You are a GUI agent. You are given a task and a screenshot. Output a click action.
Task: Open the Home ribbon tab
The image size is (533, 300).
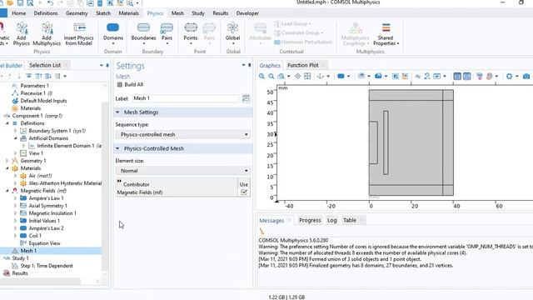[x=18, y=13]
